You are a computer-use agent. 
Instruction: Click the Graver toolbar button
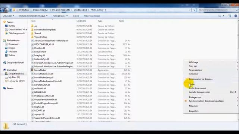(x=76, y=16)
